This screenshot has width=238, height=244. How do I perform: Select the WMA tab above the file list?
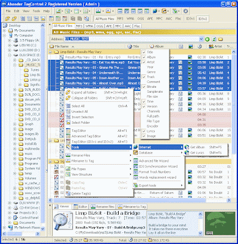(x=89, y=26)
